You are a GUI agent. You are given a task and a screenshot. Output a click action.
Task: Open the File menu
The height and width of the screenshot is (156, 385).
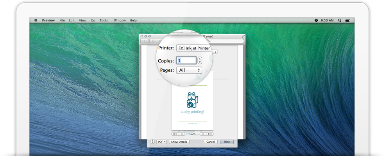[x=62, y=20]
